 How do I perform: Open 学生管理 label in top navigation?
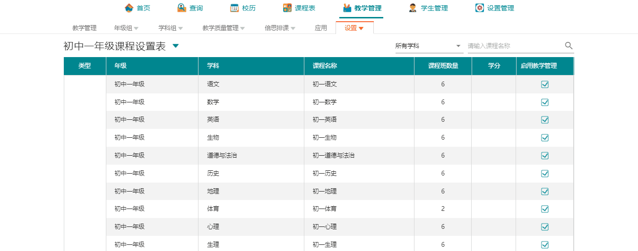(x=434, y=8)
